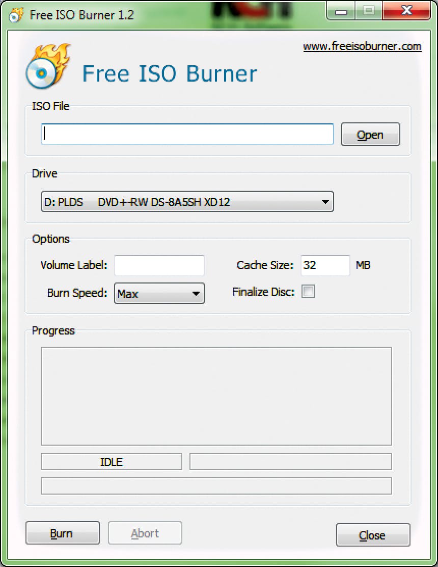
Task: Expand the Drive selection dropdown
Action: [187, 201]
